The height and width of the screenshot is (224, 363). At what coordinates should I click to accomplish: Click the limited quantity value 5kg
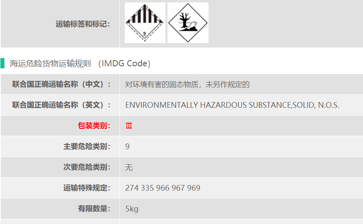coord(132,209)
